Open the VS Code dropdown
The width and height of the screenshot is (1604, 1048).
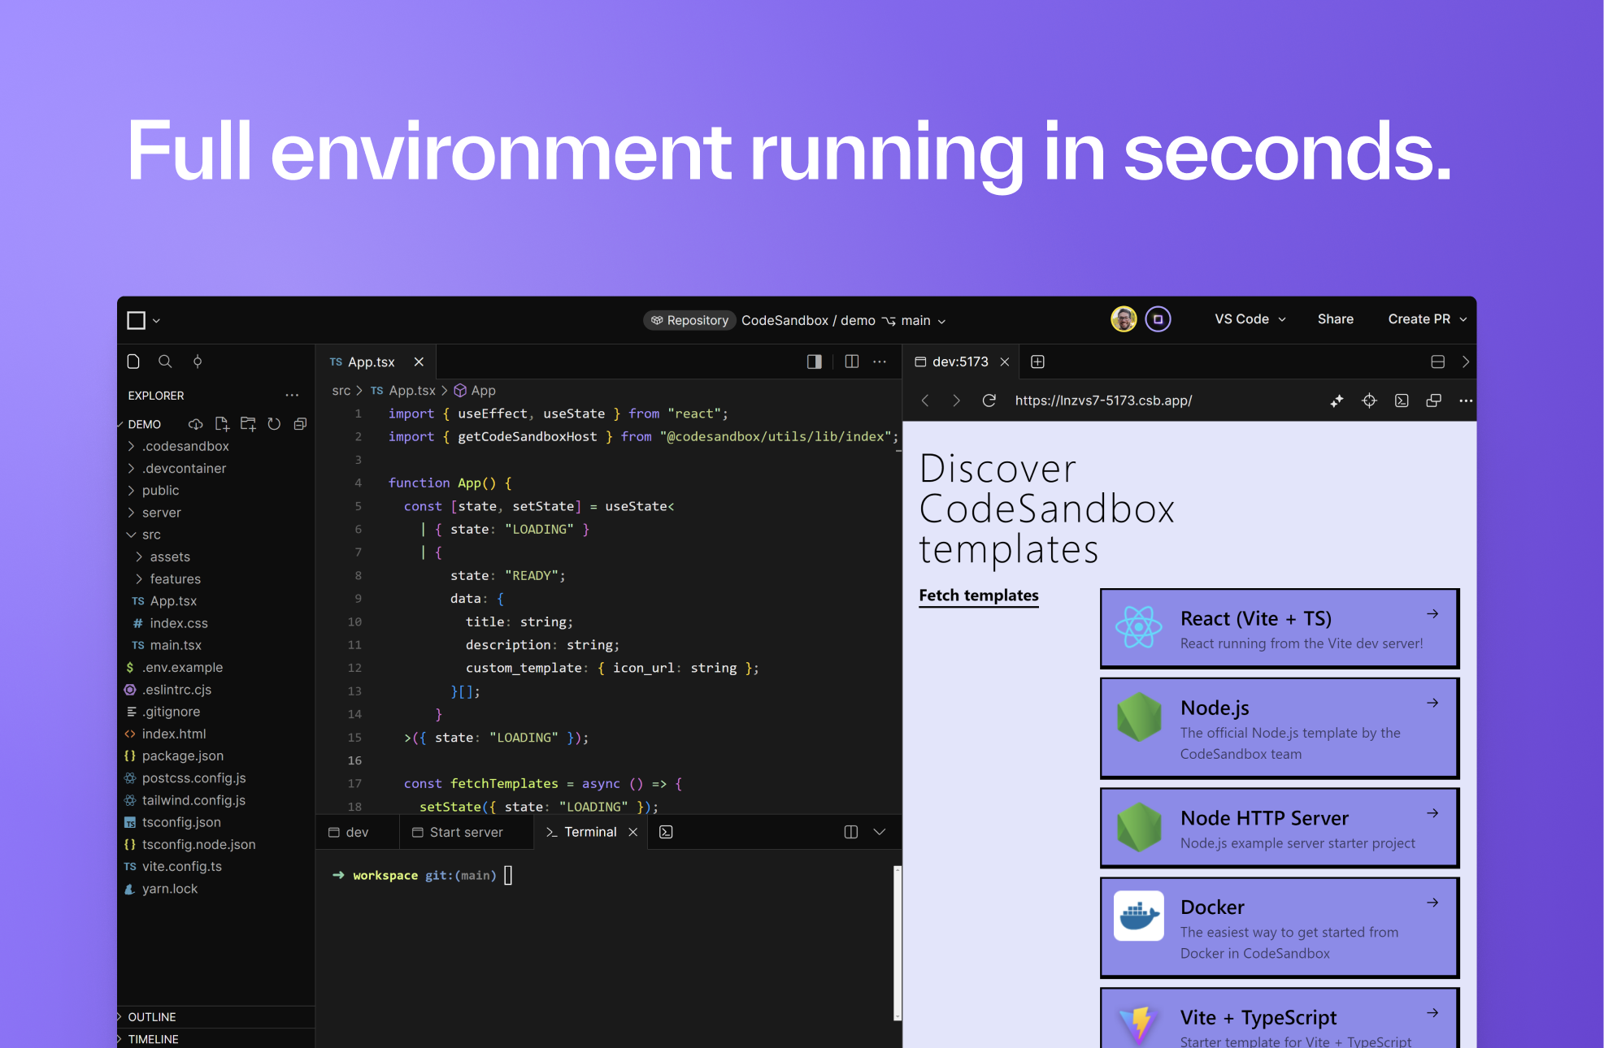pos(1250,319)
